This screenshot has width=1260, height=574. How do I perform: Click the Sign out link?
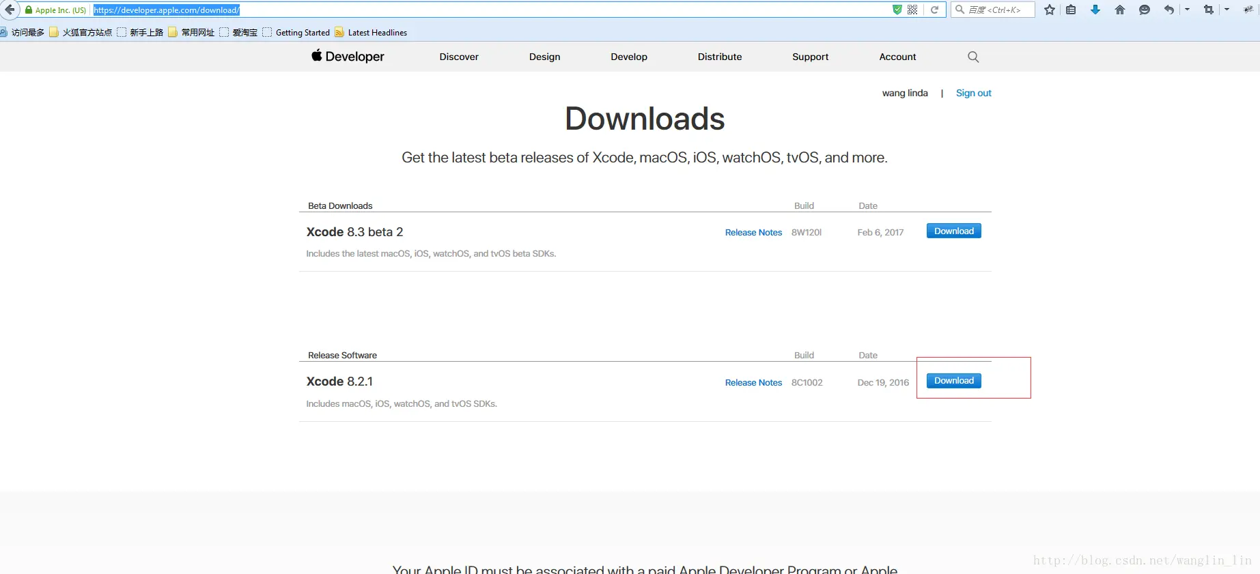point(973,93)
